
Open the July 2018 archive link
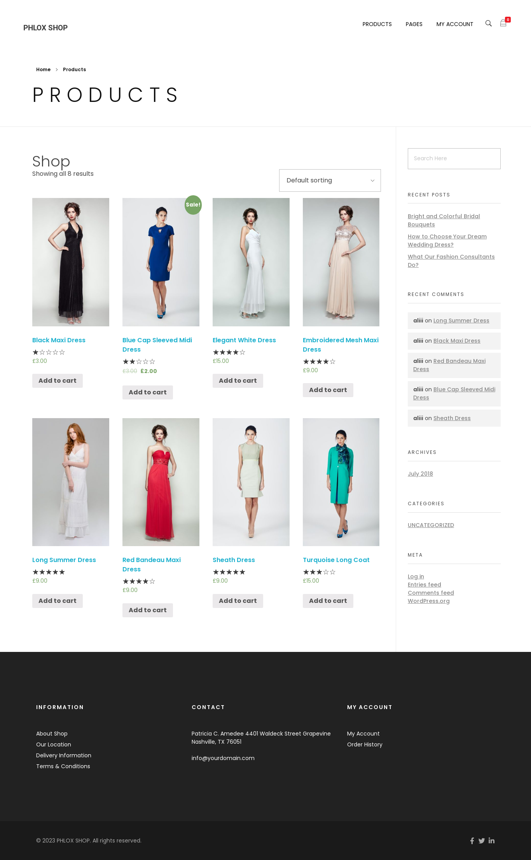pos(420,474)
